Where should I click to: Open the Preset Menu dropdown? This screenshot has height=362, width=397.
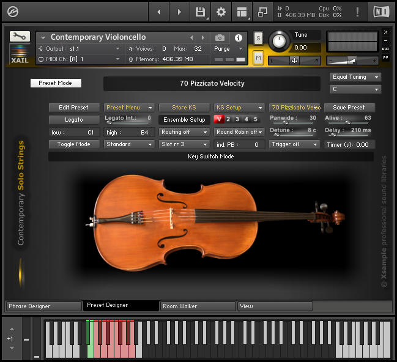pyautogui.click(x=129, y=108)
